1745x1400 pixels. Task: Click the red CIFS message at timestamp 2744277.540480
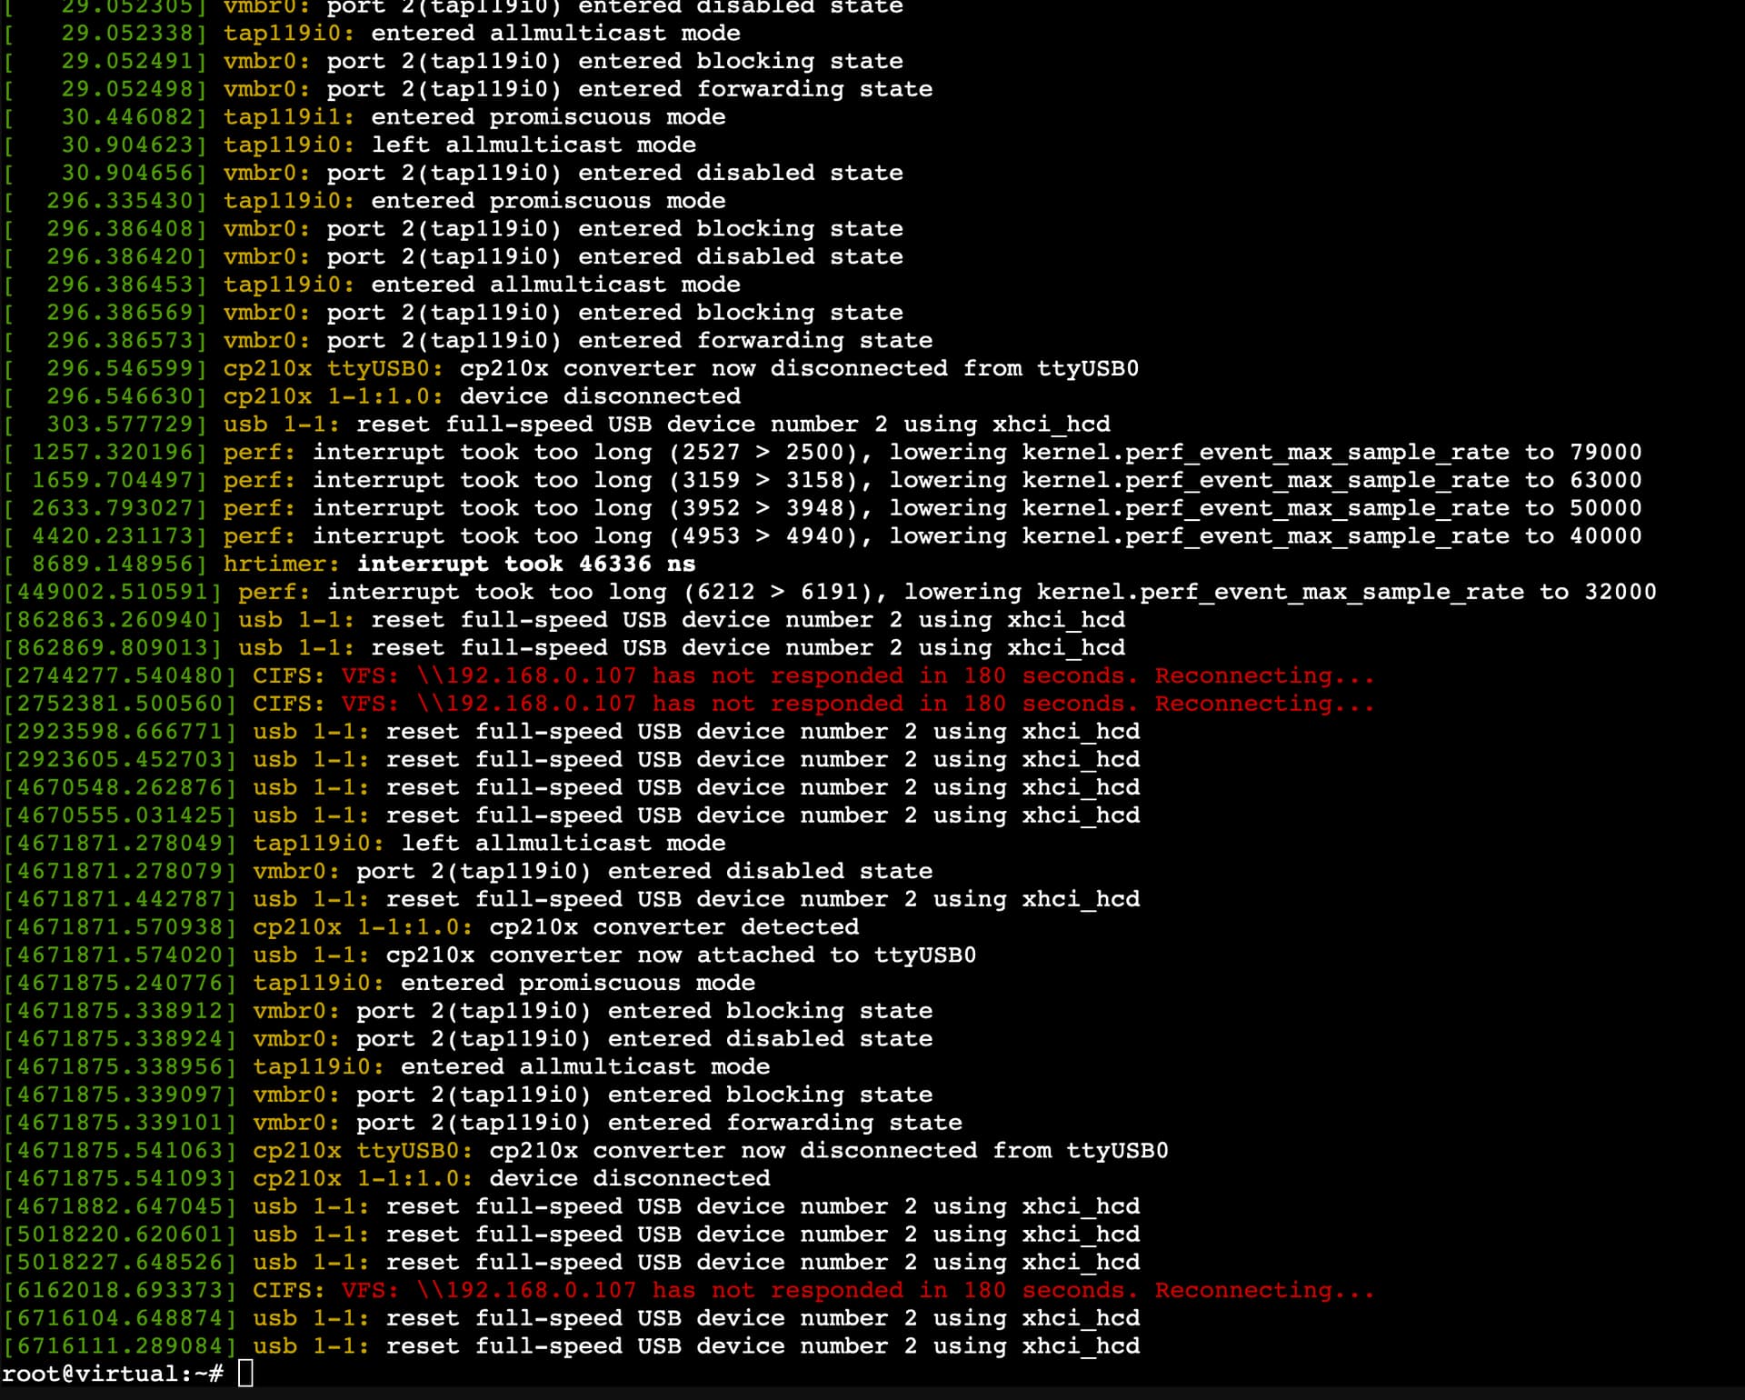tap(857, 675)
